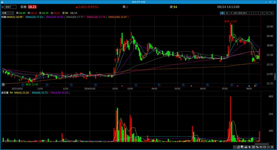Switch to 5-minute interval tab

[258, 13]
